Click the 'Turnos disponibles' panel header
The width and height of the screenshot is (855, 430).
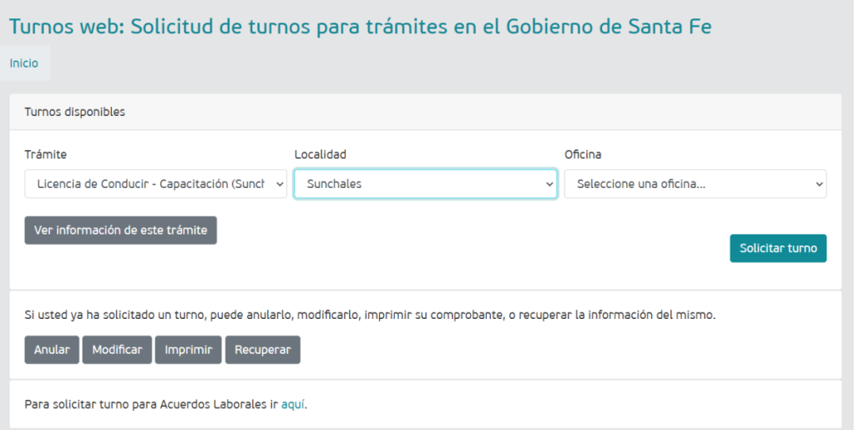(x=75, y=112)
